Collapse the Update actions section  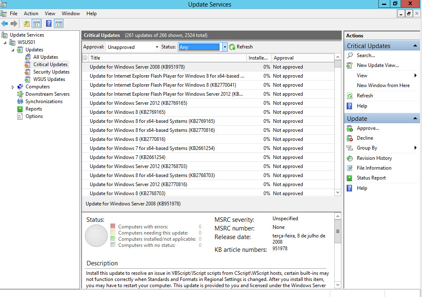point(415,118)
